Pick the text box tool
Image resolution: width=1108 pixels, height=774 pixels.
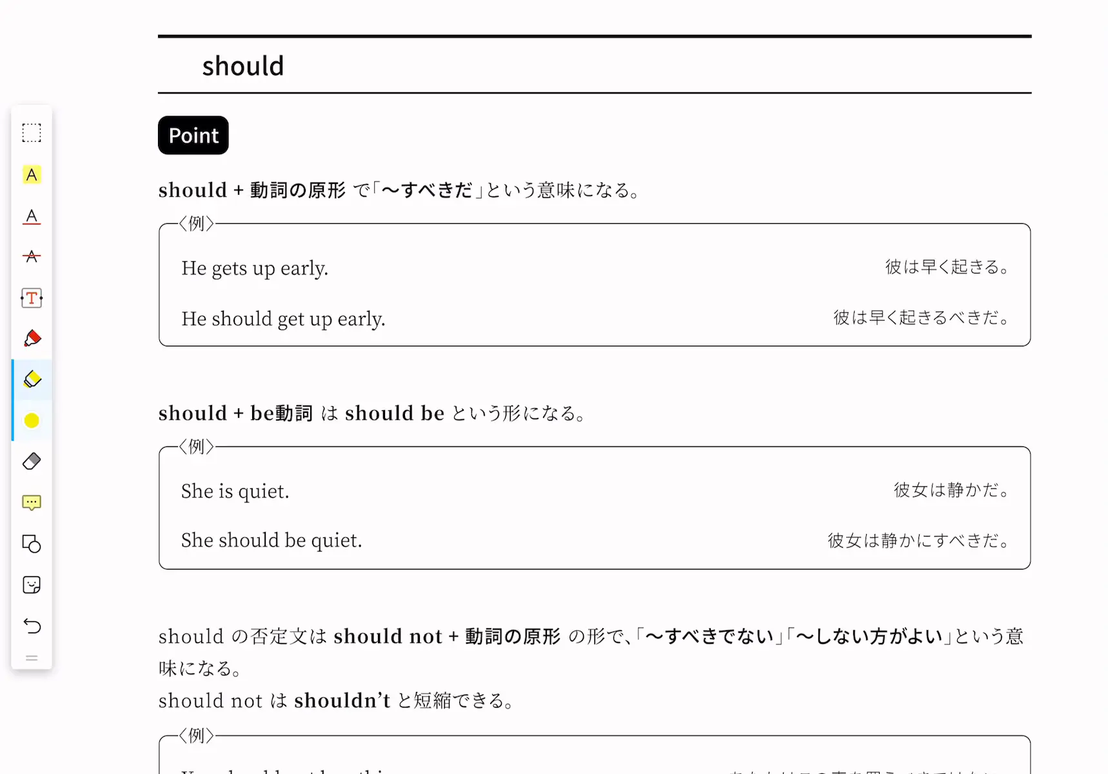pyautogui.click(x=32, y=298)
